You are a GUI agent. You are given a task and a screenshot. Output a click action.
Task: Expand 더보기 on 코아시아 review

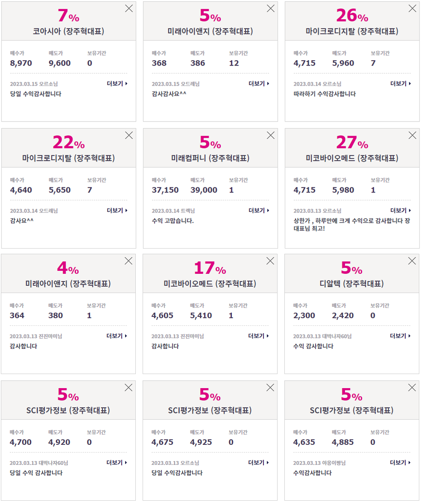click(117, 84)
